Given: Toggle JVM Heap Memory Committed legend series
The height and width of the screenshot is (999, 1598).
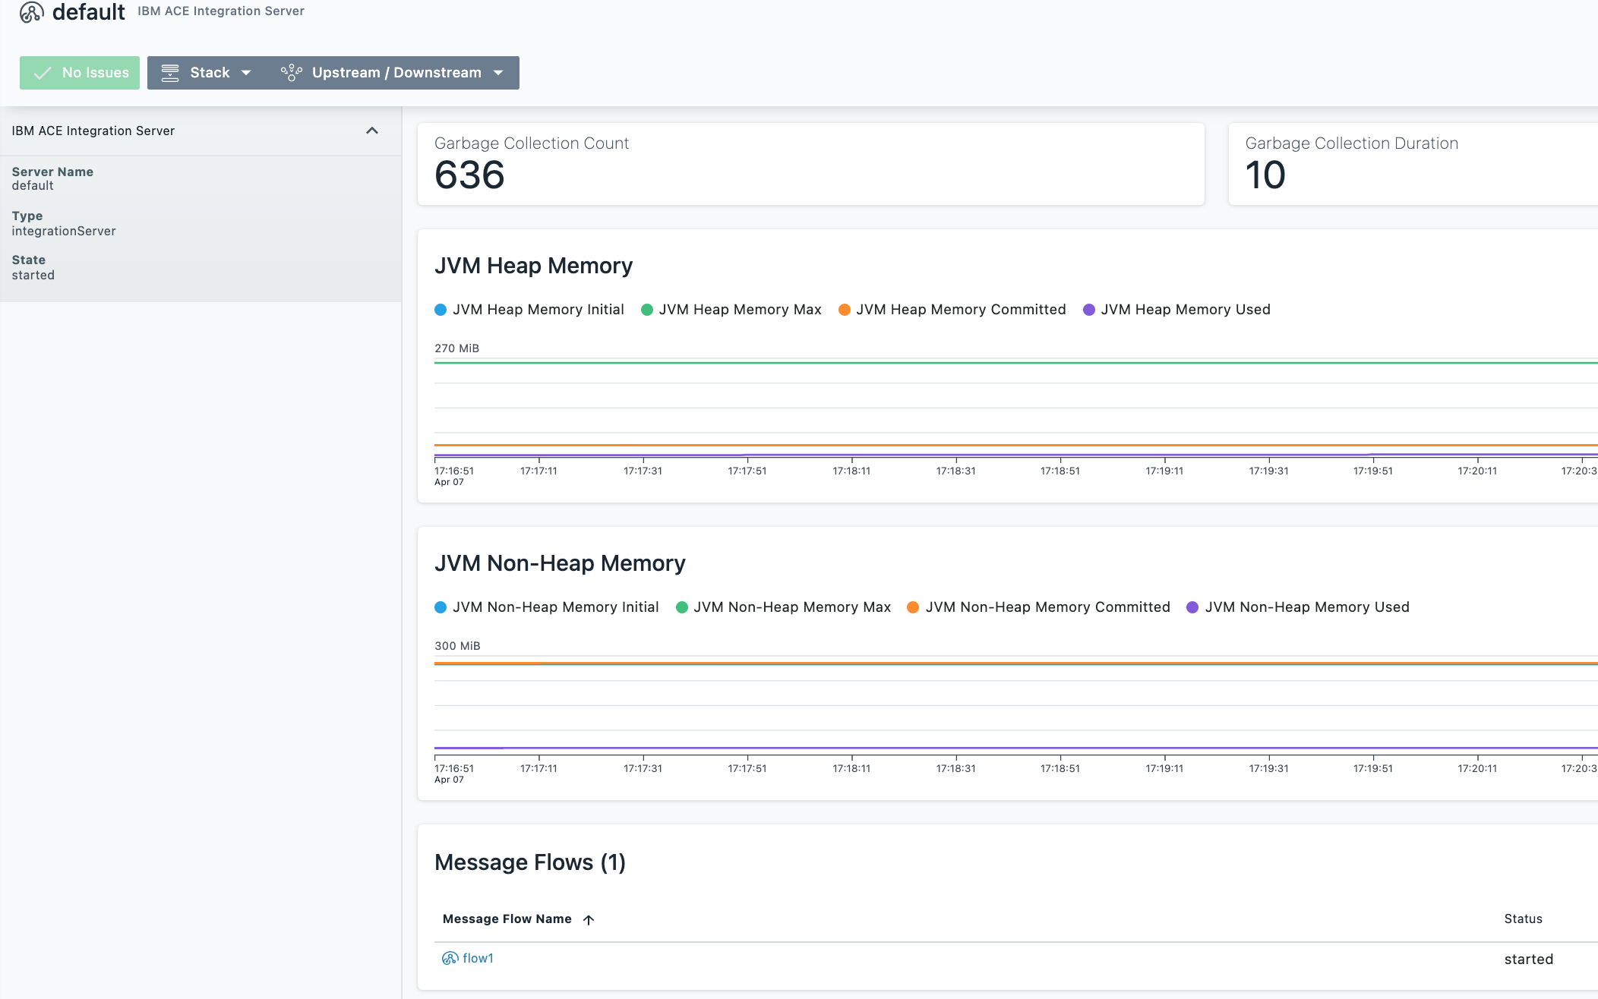Looking at the screenshot, I should click(x=952, y=310).
